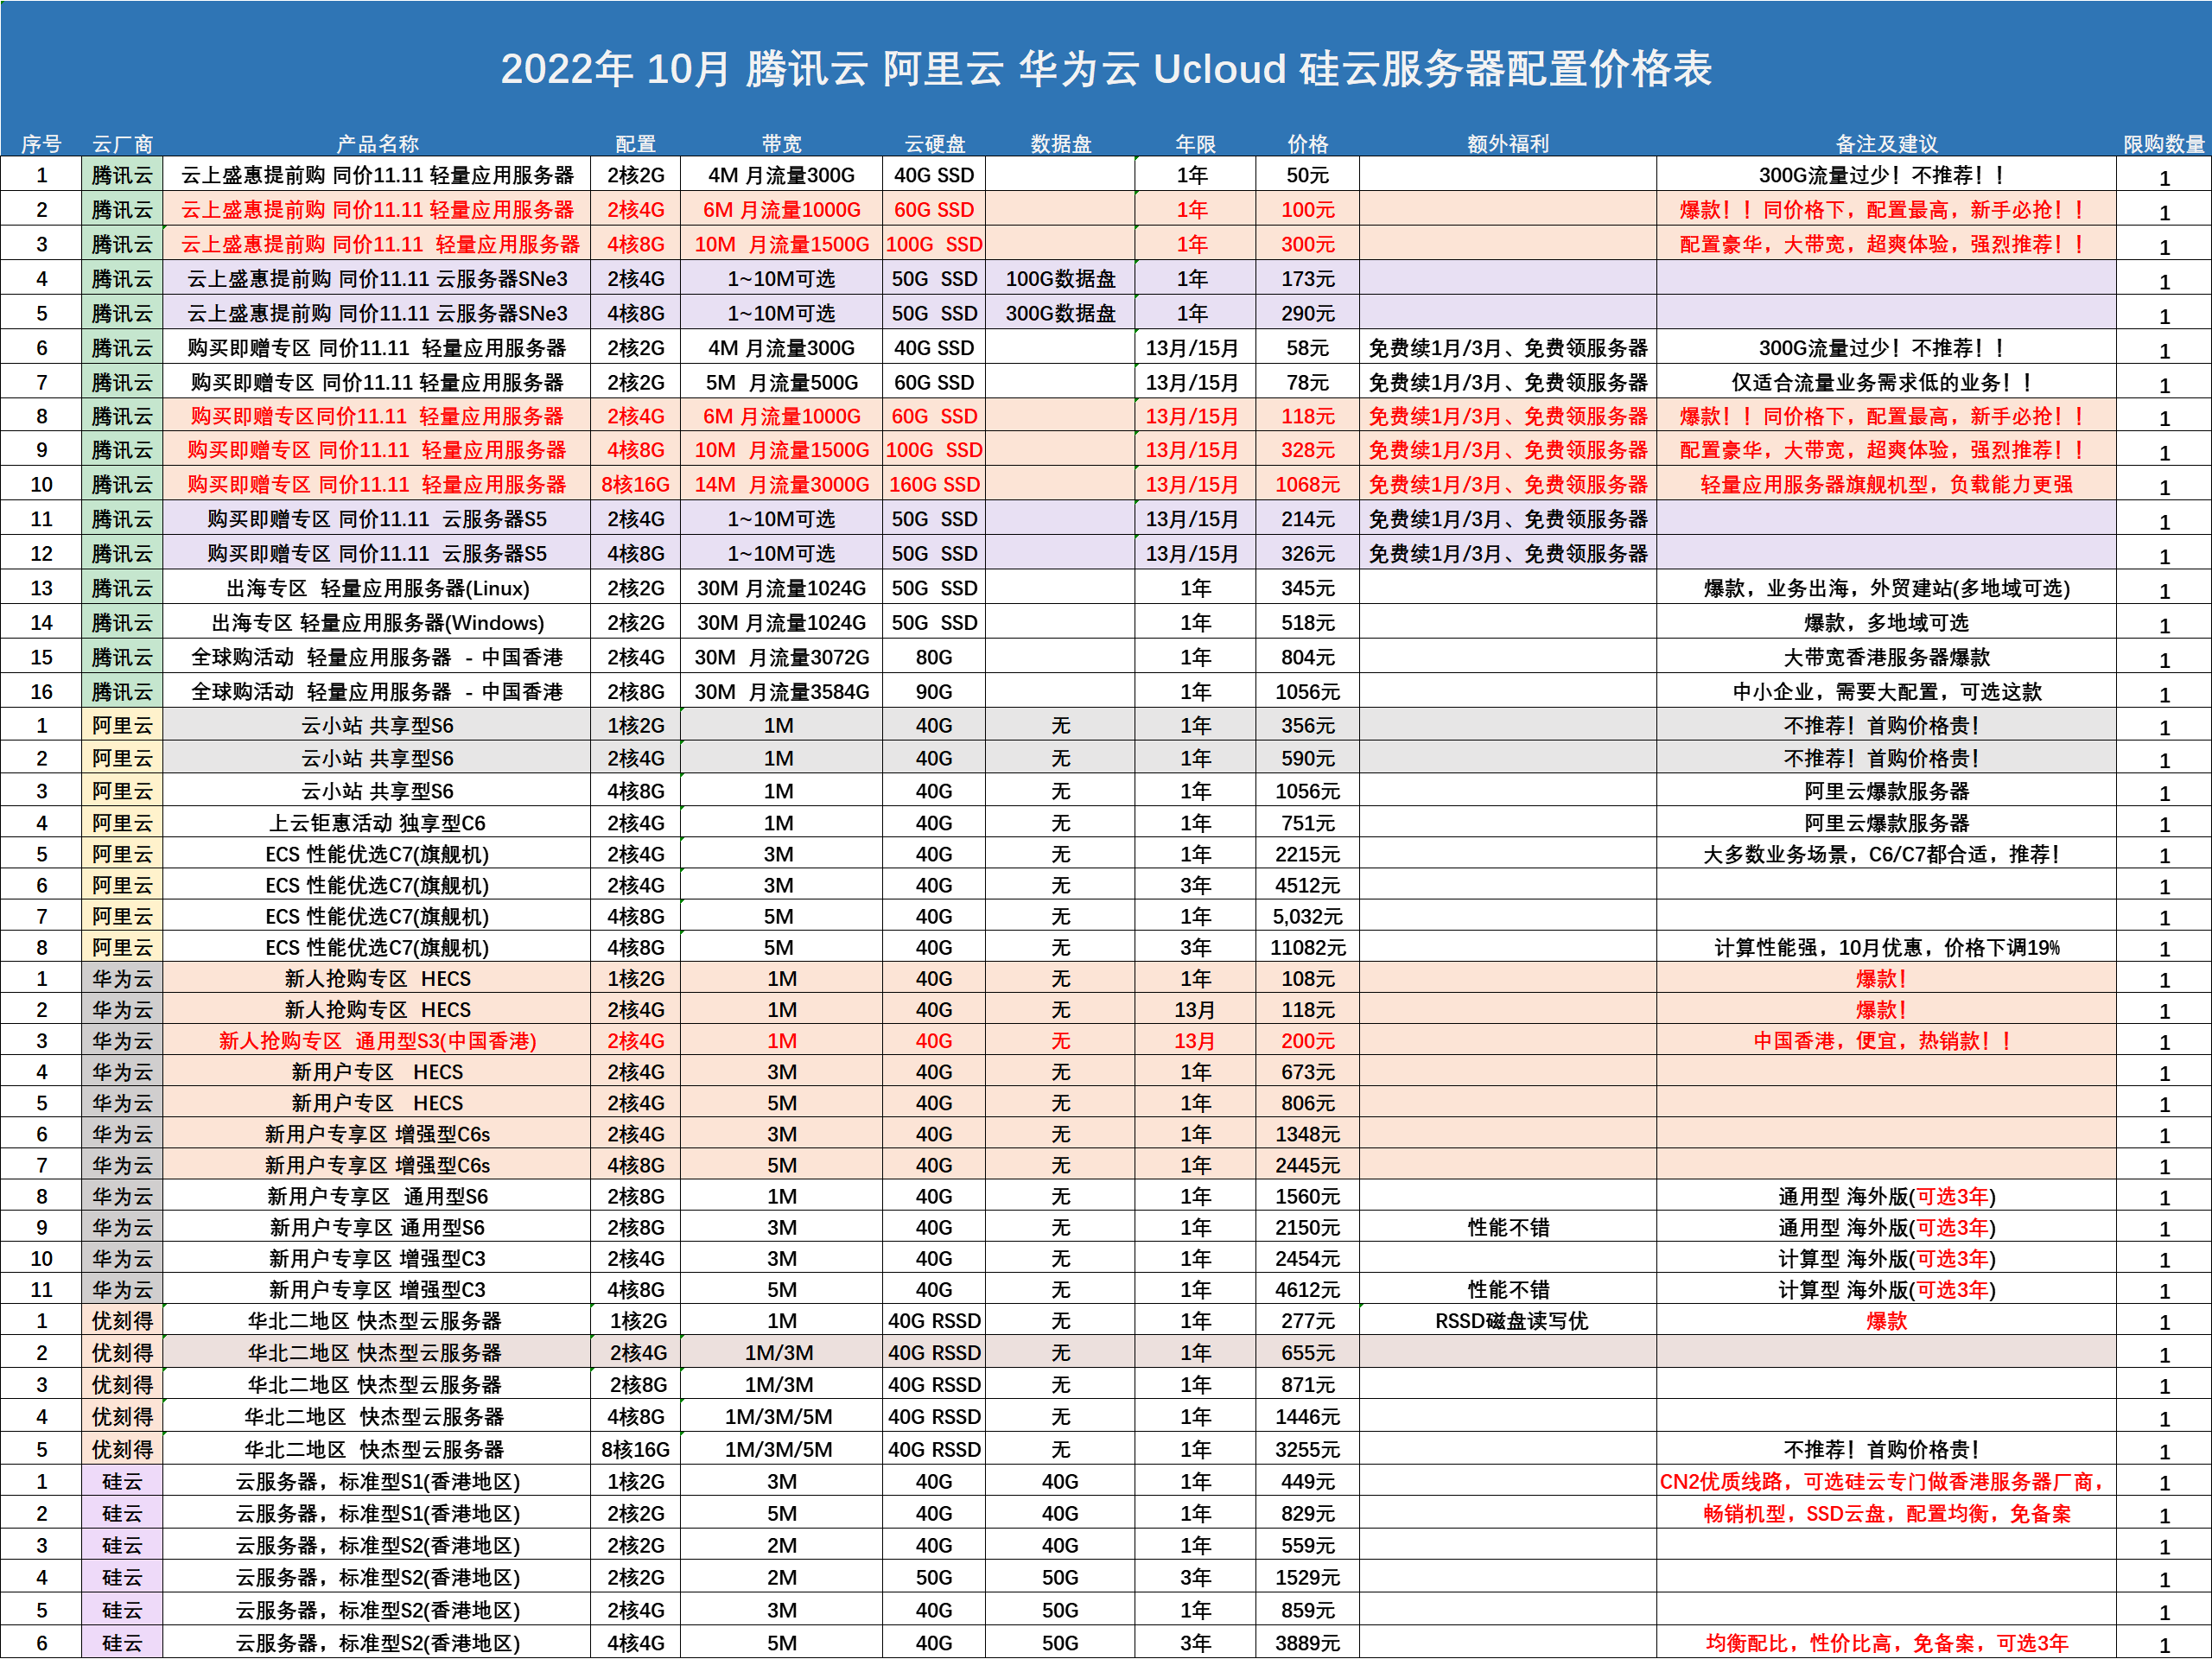Click the note '大带宽香港服务器爆款'
The width and height of the screenshot is (2212, 1659).
pyautogui.click(x=1886, y=658)
